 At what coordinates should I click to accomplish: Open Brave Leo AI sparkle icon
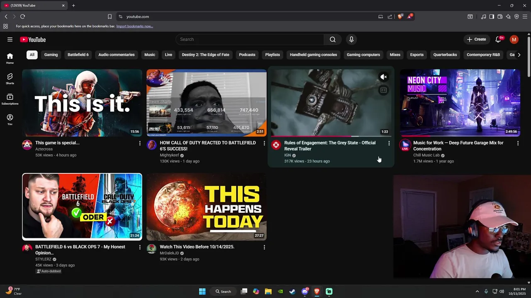[x=508, y=17]
